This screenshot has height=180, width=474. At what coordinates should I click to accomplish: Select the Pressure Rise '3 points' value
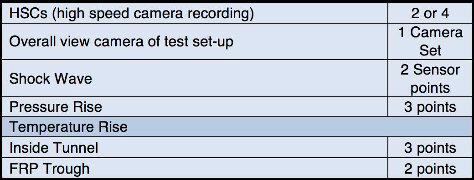point(430,107)
